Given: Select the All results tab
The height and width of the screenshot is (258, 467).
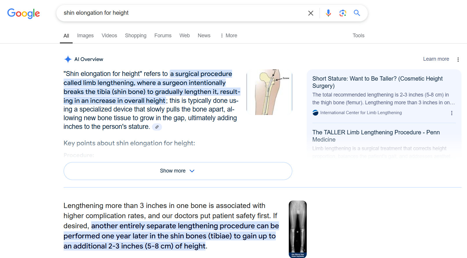Looking at the screenshot, I should (x=66, y=36).
